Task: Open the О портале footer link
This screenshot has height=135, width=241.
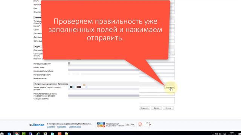Action: click(x=51, y=127)
